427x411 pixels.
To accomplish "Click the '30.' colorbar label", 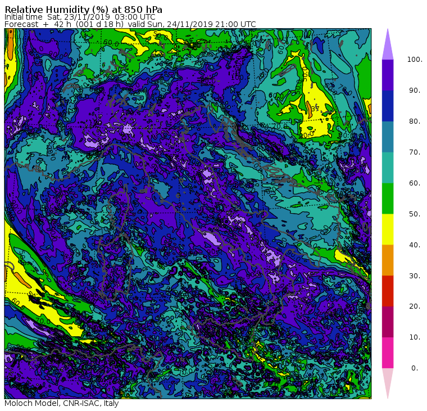I will click(x=415, y=276).
